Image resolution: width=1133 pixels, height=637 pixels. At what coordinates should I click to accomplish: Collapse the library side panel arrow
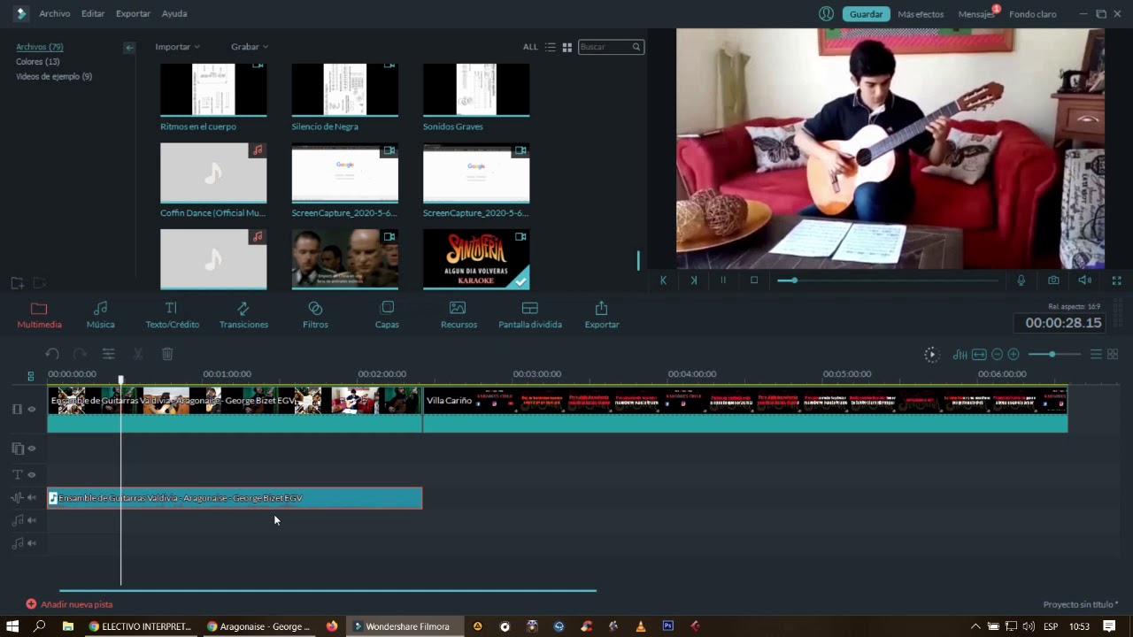(129, 47)
